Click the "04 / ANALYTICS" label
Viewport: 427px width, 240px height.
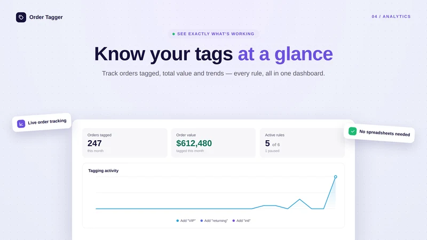pyautogui.click(x=391, y=17)
